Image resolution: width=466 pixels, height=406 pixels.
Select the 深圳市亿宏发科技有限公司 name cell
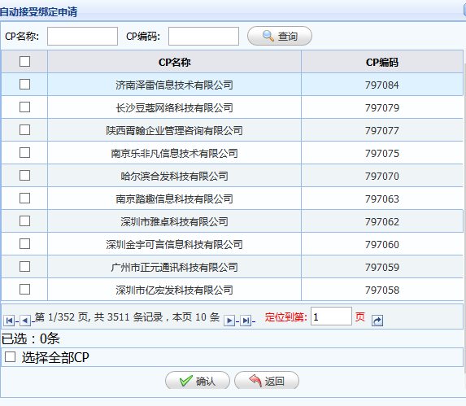coord(174,290)
